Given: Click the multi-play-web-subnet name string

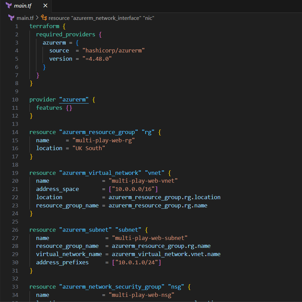Looking at the screenshot, I should tap(150, 238).
